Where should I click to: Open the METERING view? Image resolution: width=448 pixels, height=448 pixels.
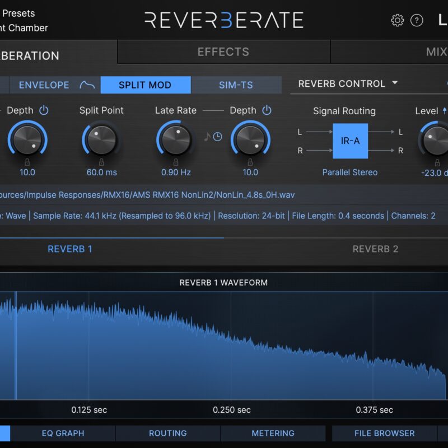point(273,433)
